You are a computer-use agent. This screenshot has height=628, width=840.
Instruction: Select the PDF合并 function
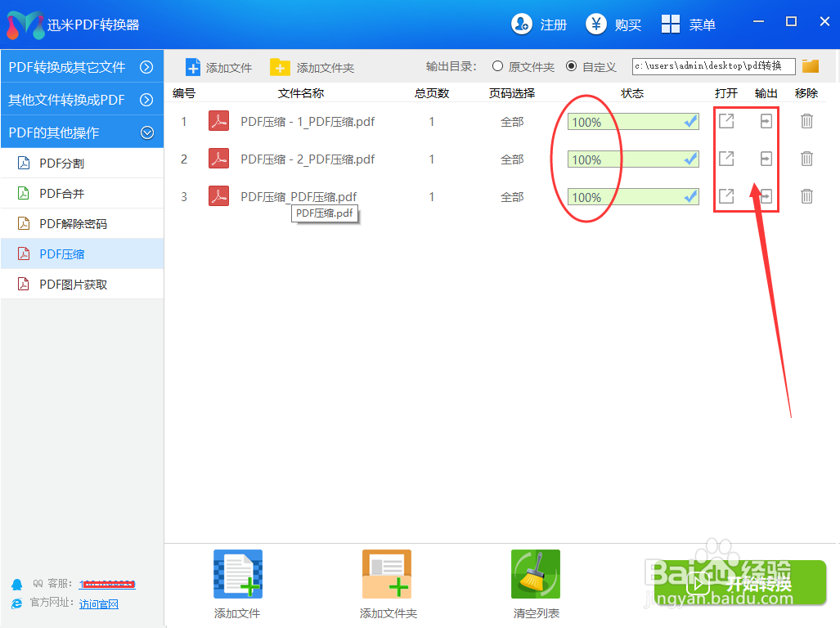83,193
